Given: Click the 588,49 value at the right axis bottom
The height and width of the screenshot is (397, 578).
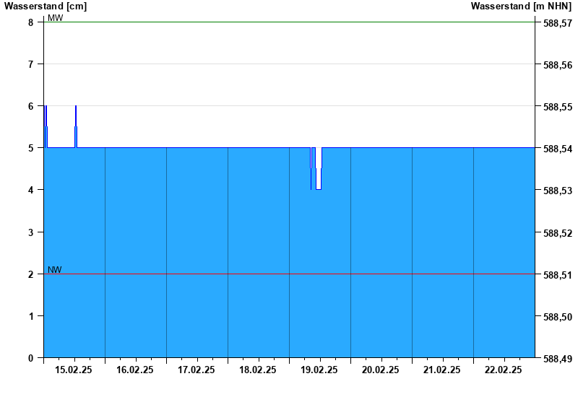Looking at the screenshot, I should pyautogui.click(x=557, y=359).
